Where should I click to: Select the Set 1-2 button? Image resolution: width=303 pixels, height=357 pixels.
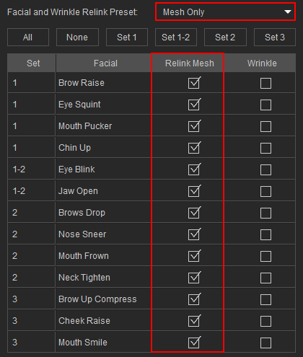click(176, 38)
